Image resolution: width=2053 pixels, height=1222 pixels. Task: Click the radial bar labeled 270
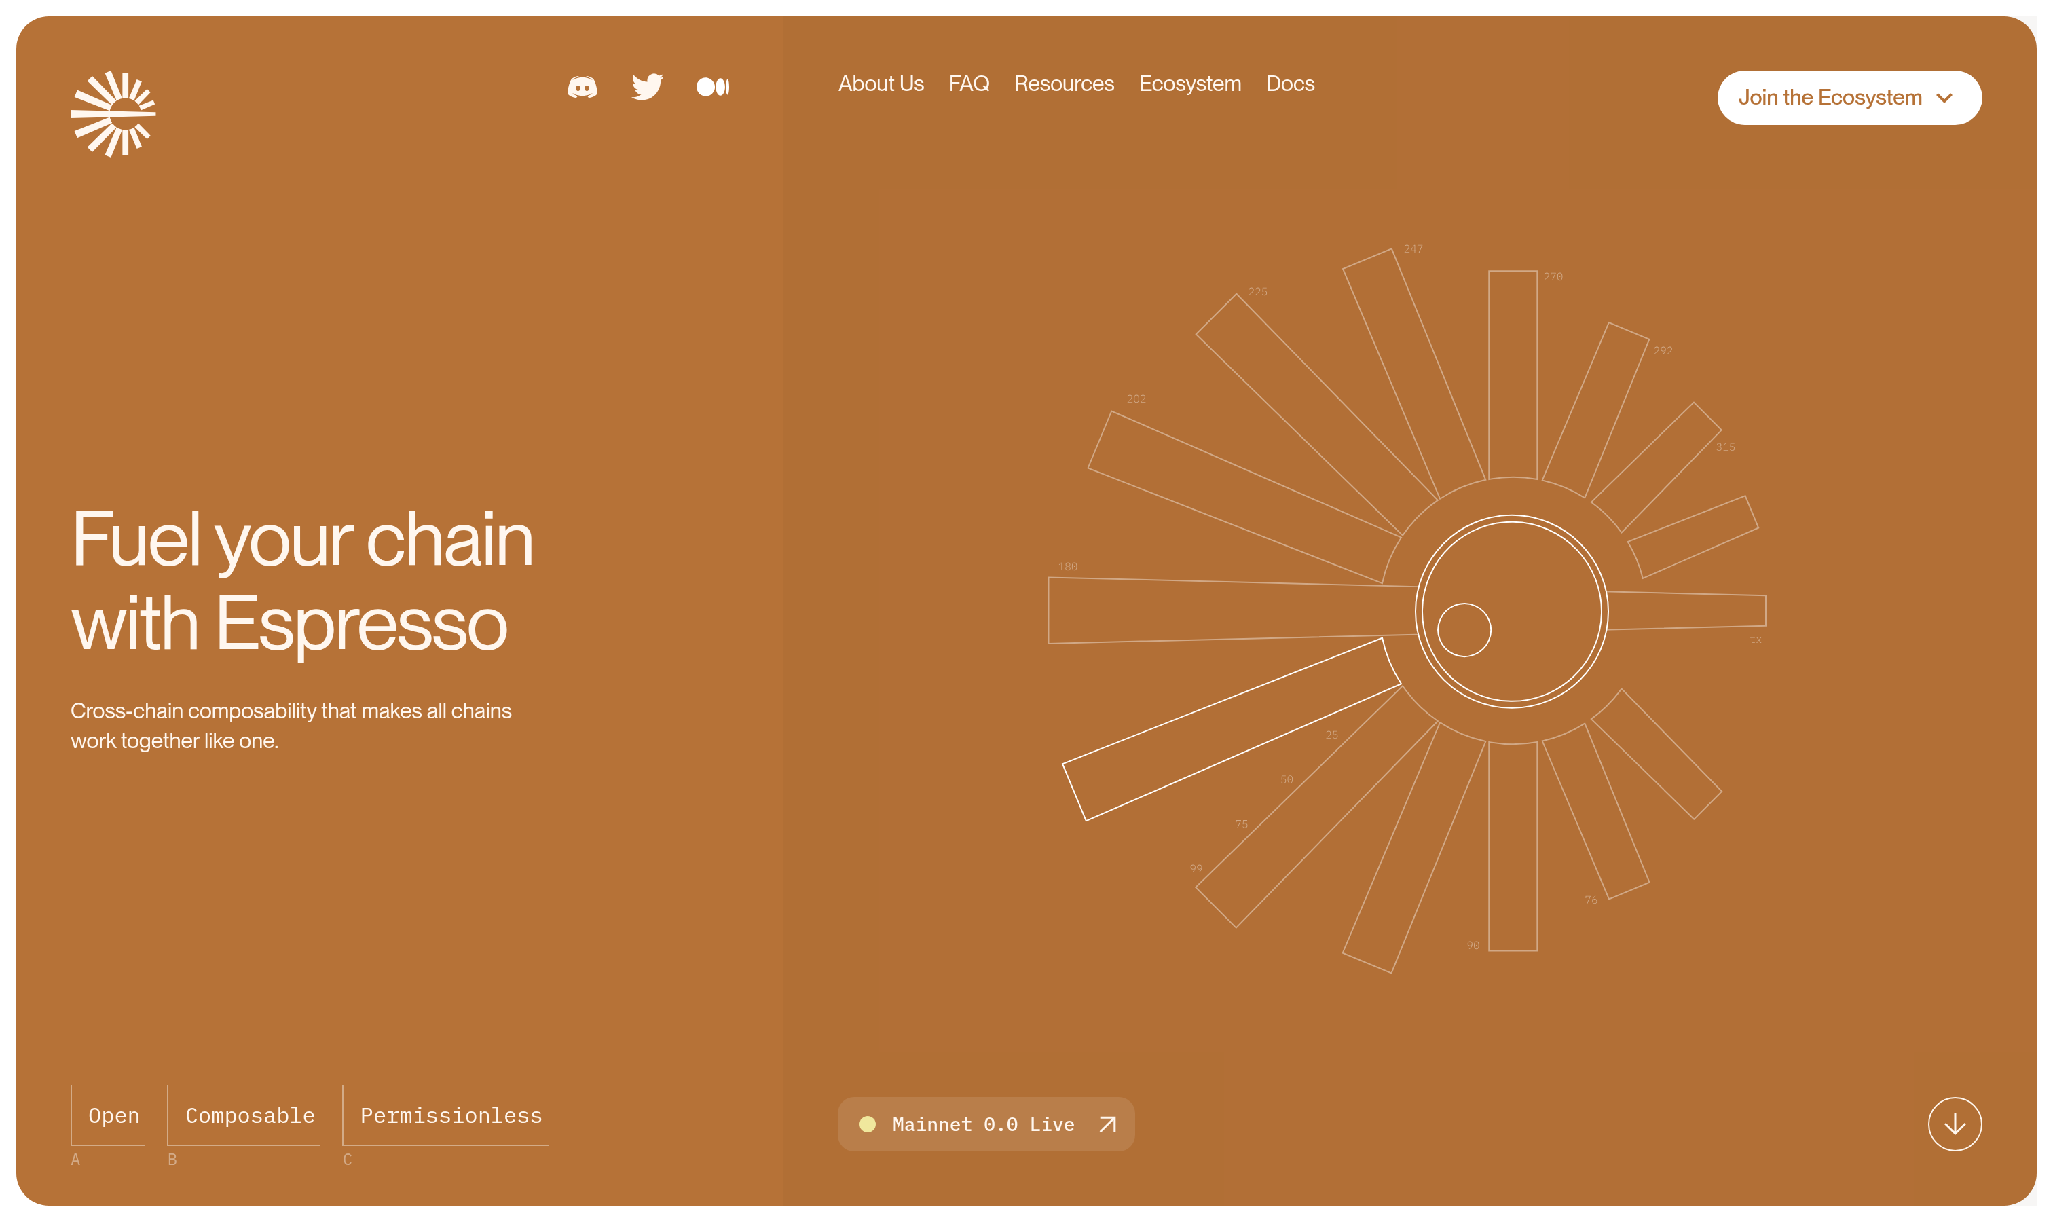click(x=1513, y=375)
